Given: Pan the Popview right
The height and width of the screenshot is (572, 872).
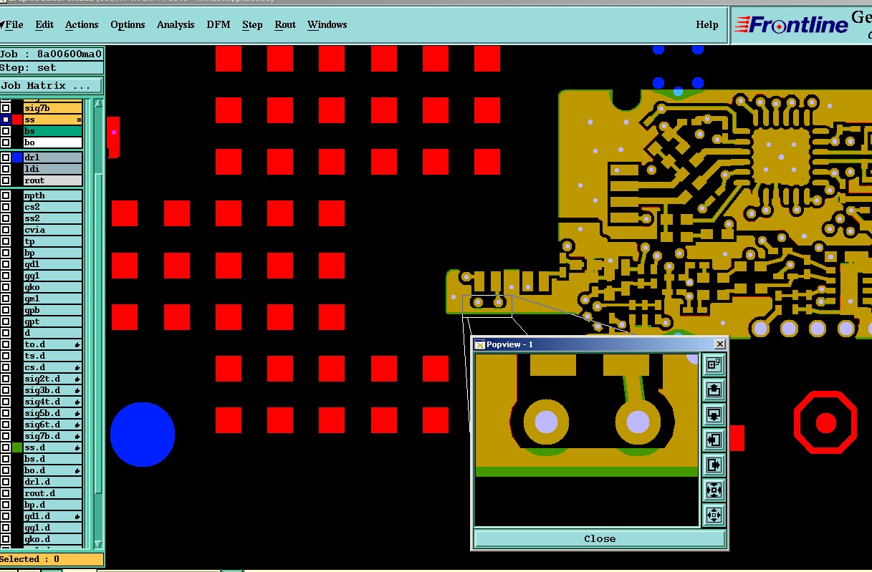Looking at the screenshot, I should point(714,465).
